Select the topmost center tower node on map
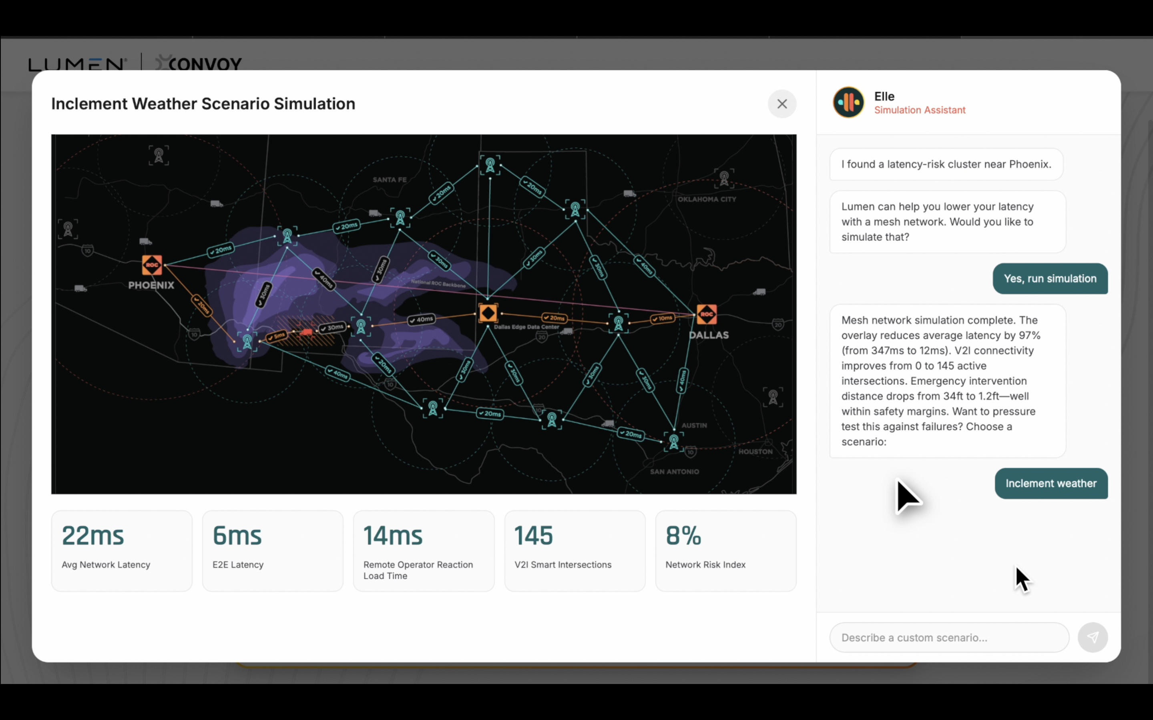The image size is (1153, 720). 490,165
